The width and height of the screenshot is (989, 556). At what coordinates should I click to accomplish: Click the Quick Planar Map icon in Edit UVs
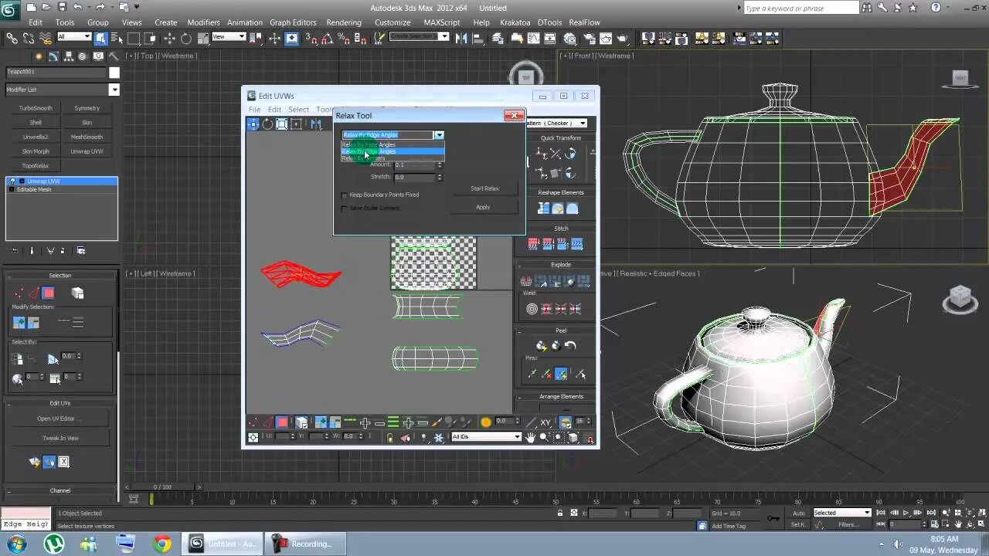tap(34, 462)
